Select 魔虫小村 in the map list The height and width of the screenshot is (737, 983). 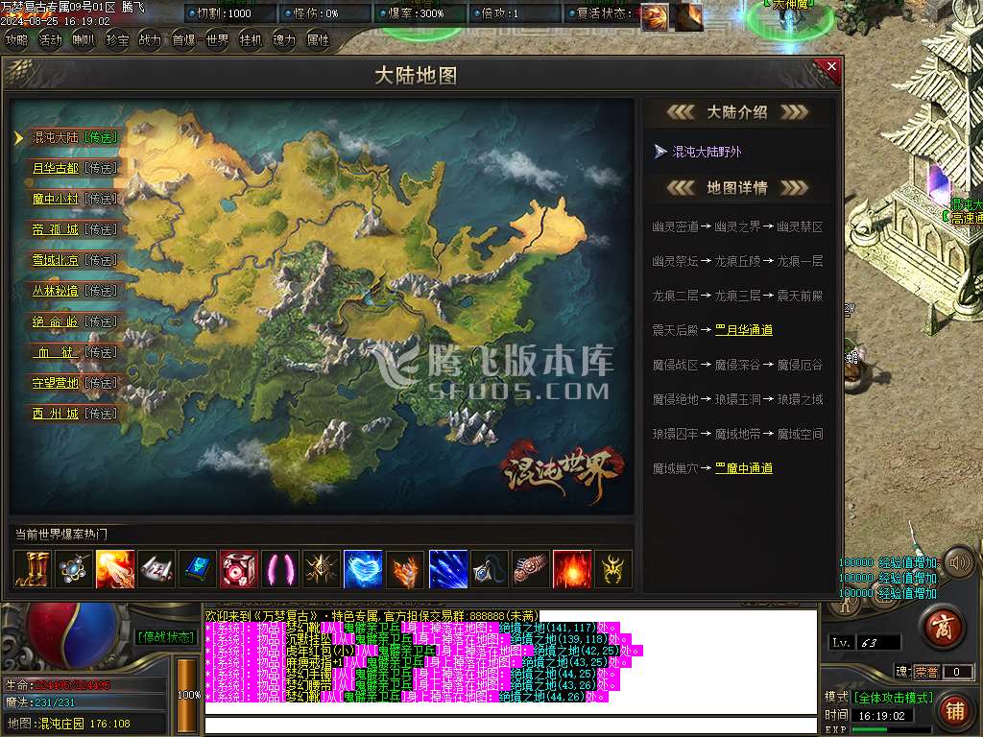click(x=55, y=199)
